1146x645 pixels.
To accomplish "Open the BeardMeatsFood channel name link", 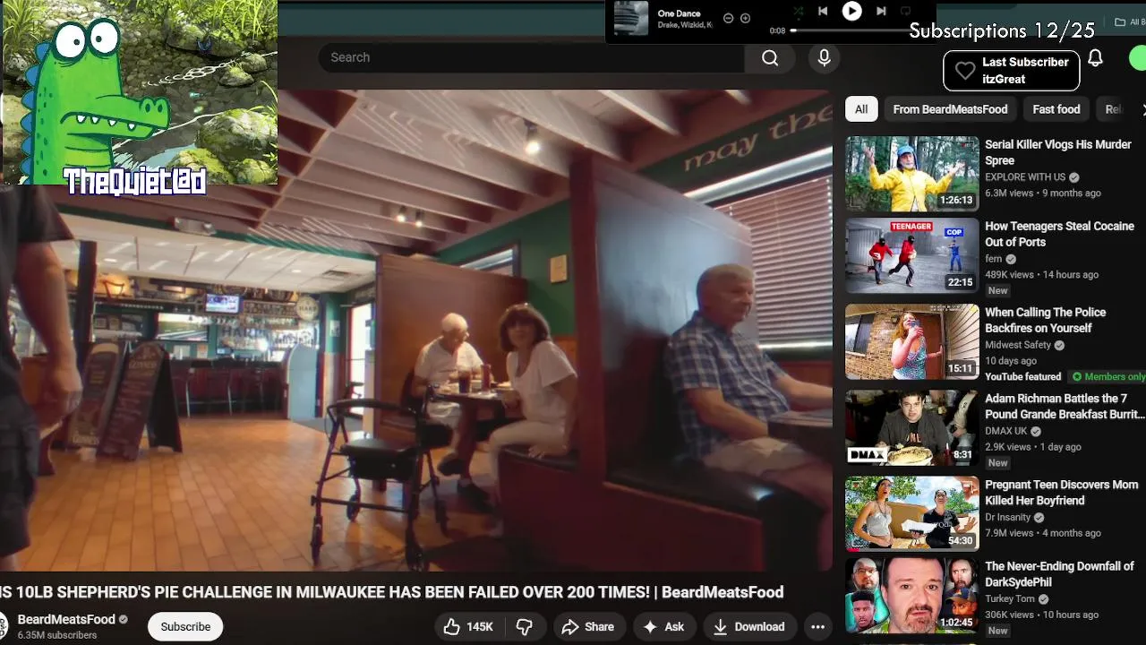I will click(x=66, y=619).
